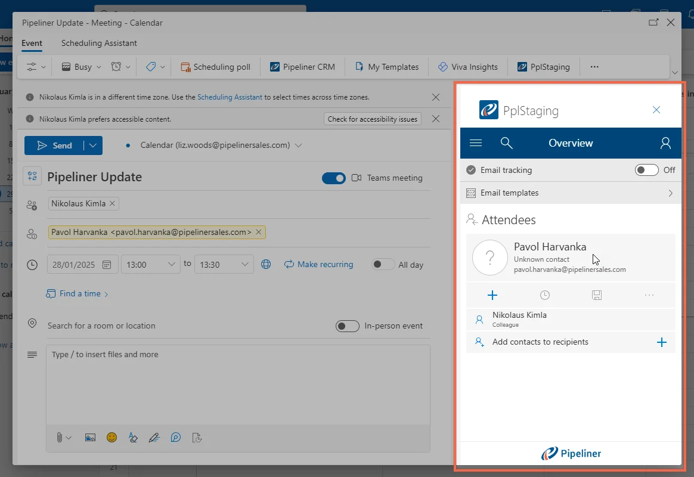Turn on Email tracking toggle
Image resolution: width=694 pixels, height=477 pixels.
coord(646,170)
